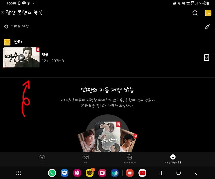The height and width of the screenshot is (179, 215).
Task: Go to the Home (홈) tab
Action: (42, 159)
